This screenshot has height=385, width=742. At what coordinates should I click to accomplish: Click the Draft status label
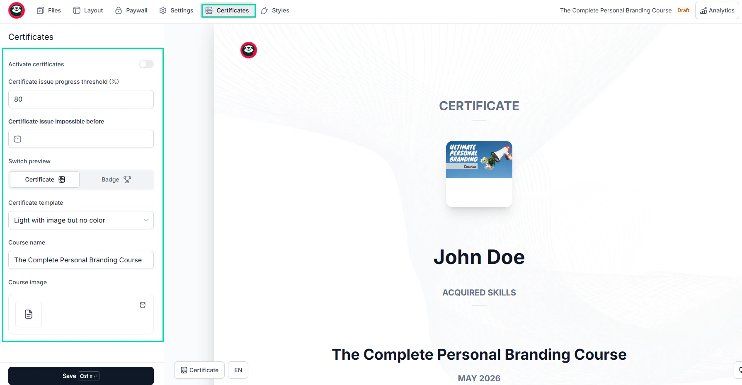coord(683,10)
